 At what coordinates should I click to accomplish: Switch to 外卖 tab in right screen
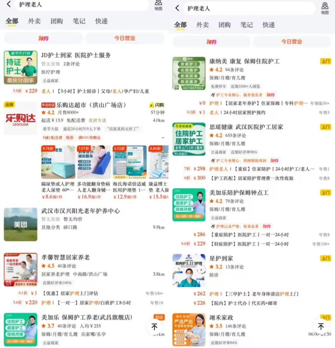click(x=203, y=25)
